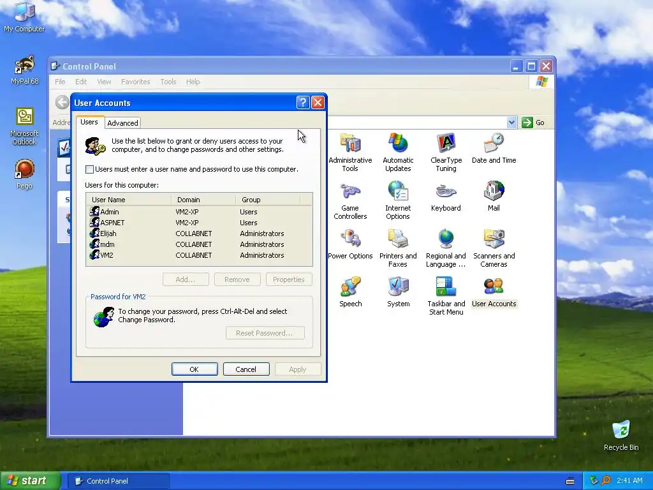Open the Favorites menu

(x=135, y=82)
